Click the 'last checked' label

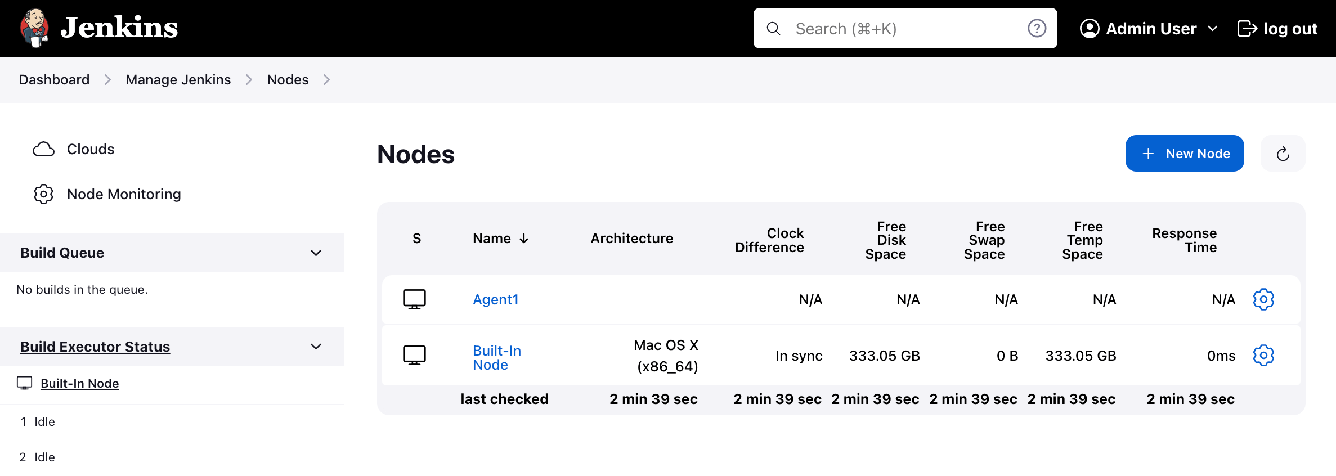tap(504, 399)
